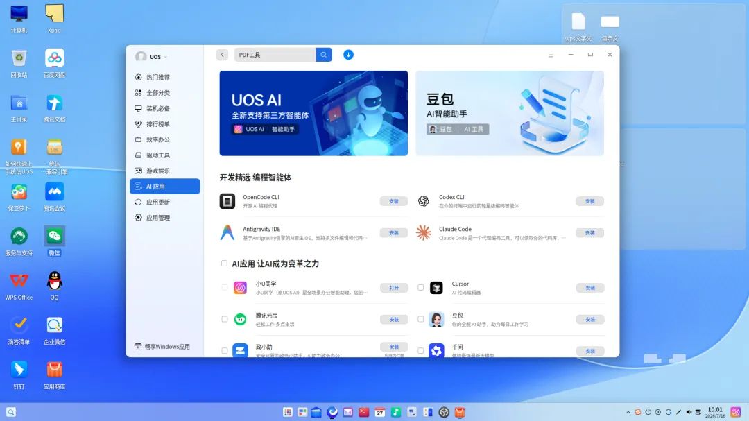The width and height of the screenshot is (749, 421).
Task: Tick the checkbox beside the 'AI应用 让AI成为变革之力' heading
Action: coord(224,264)
